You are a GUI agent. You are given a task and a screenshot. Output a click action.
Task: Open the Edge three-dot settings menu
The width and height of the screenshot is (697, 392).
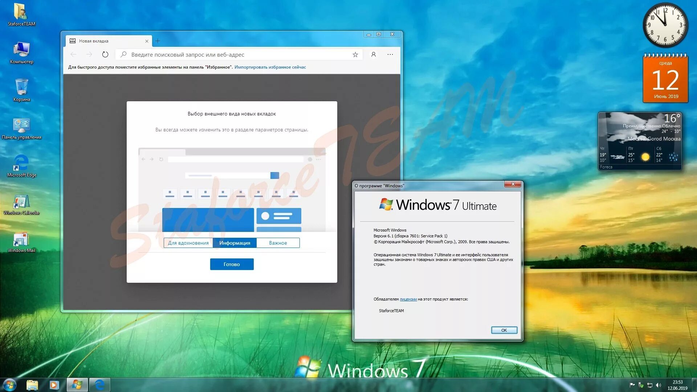coord(390,54)
